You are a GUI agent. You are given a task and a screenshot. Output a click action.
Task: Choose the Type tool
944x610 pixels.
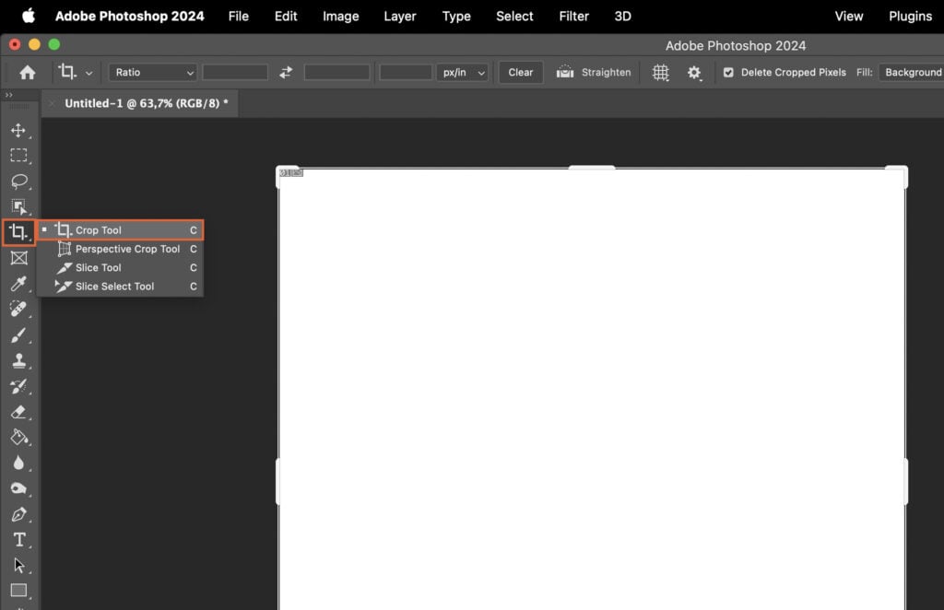(19, 540)
